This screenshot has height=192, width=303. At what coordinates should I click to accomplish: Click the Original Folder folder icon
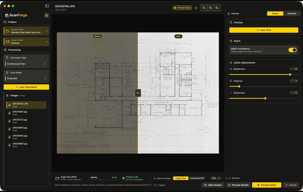[7, 31]
